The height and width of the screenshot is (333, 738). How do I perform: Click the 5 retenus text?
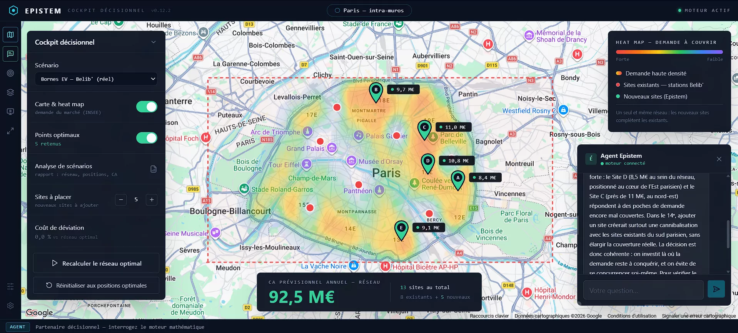click(48, 144)
